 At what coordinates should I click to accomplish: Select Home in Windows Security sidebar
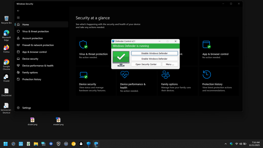(41, 24)
